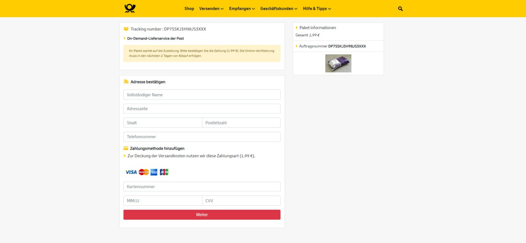Open the Empfangen dropdown menu
Image resolution: width=526 pixels, height=243 pixels.
click(242, 9)
